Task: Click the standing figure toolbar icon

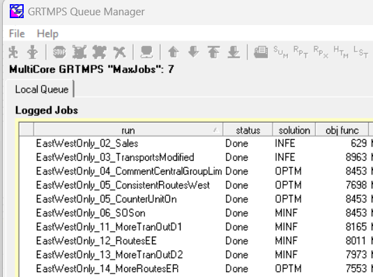Action: (32, 52)
